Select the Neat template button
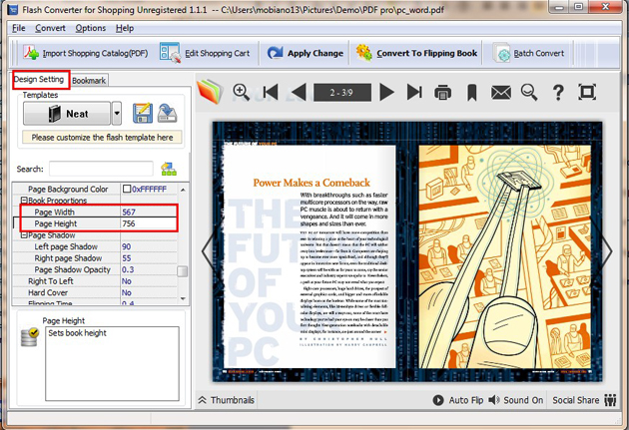 (x=67, y=114)
